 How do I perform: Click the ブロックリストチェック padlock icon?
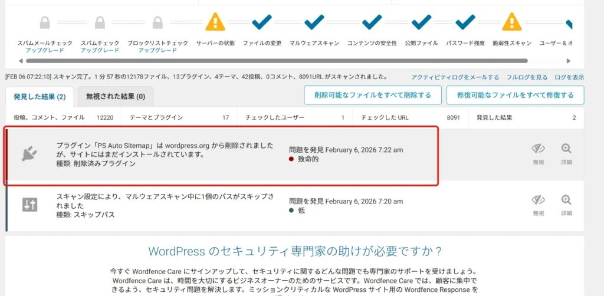[157, 23]
